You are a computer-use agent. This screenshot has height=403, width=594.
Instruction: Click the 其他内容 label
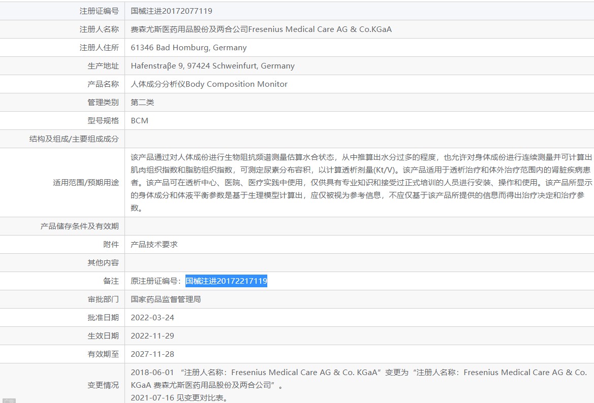pyautogui.click(x=103, y=262)
